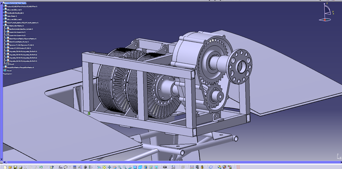Select the Telaio item in the tree
342x169 pixels.
11,16
